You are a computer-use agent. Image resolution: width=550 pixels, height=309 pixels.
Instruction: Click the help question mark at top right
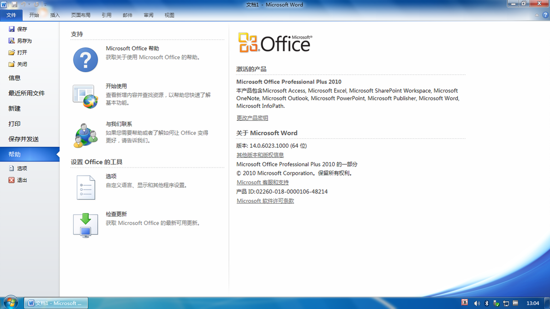click(x=545, y=15)
